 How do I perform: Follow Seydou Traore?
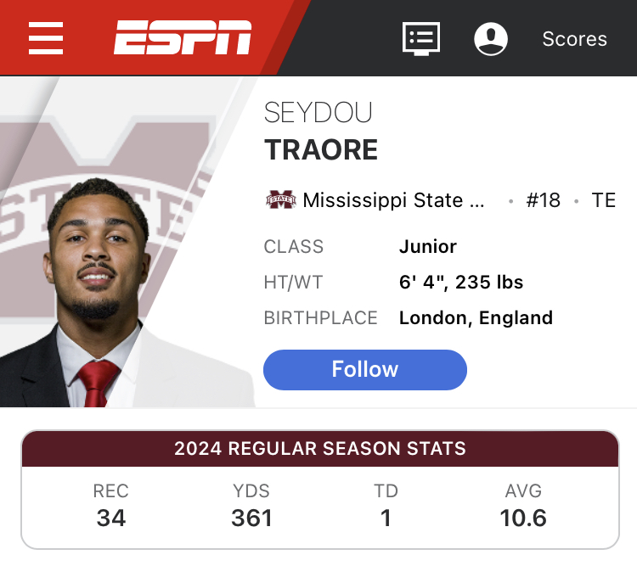[365, 369]
